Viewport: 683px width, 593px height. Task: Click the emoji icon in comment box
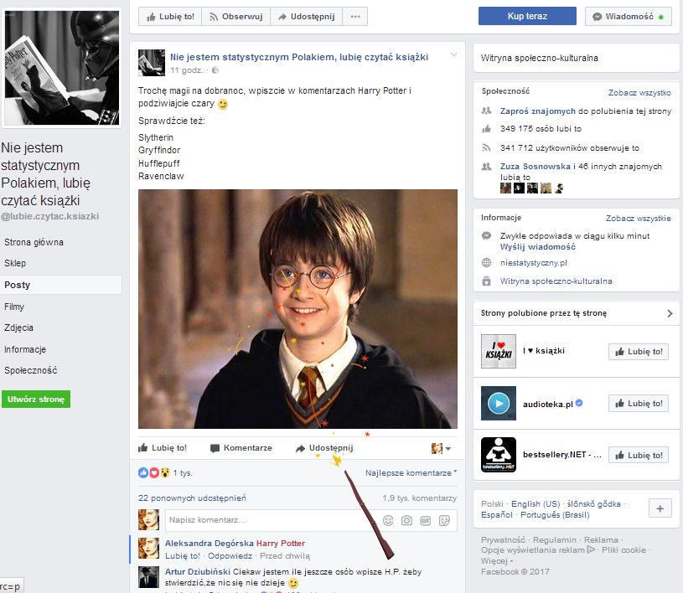point(388,520)
